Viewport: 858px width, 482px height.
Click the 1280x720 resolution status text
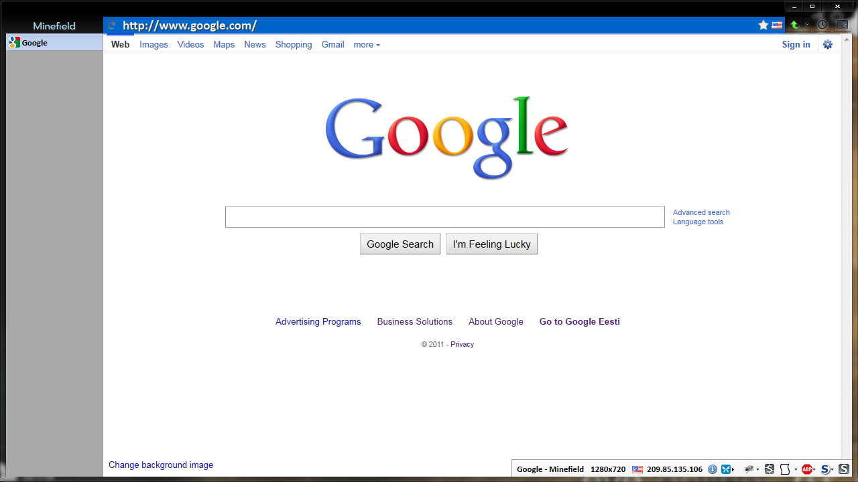point(608,469)
